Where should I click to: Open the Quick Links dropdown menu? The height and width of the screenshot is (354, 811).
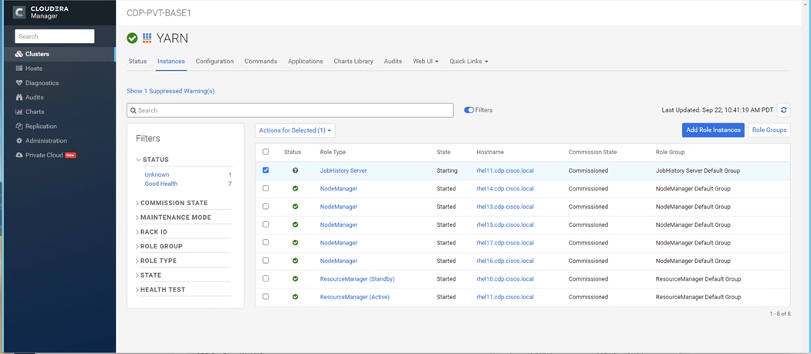click(468, 61)
